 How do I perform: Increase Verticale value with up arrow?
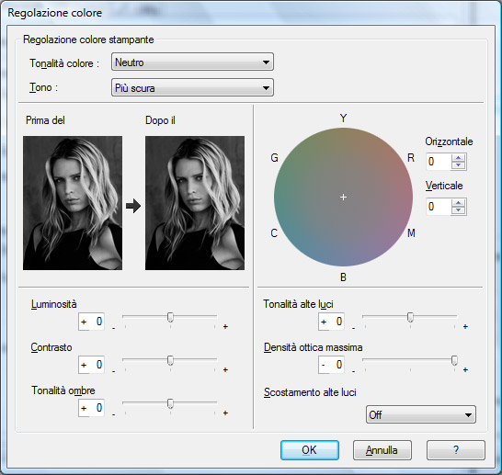(x=459, y=203)
